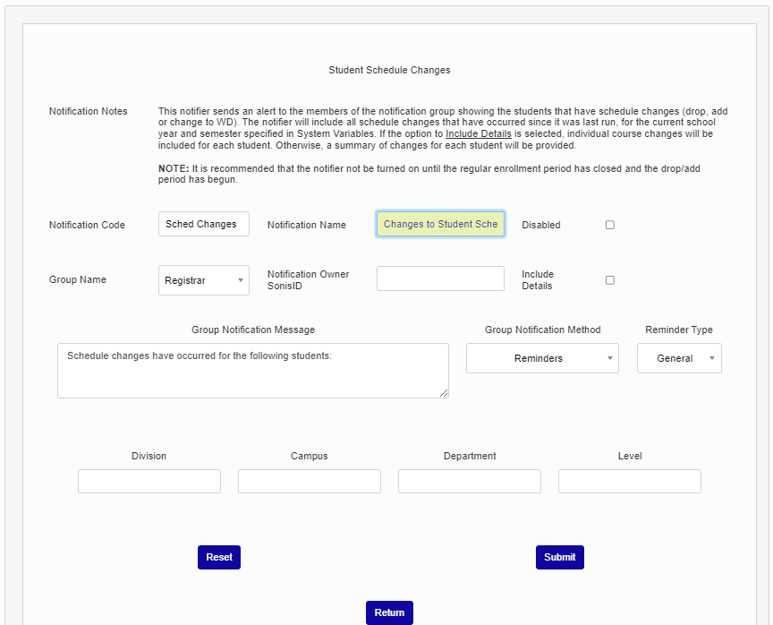Screen dimensions: 773x625
Task: Focus the Notification Code field
Action: point(204,224)
